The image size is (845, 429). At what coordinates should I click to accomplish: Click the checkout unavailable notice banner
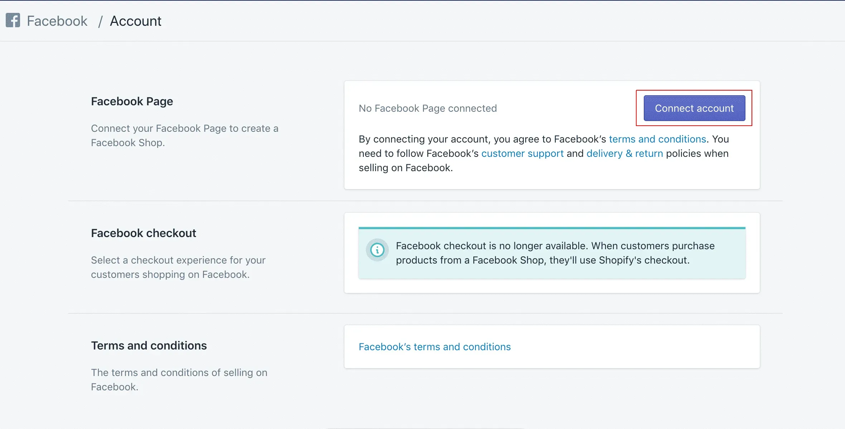[x=551, y=253]
